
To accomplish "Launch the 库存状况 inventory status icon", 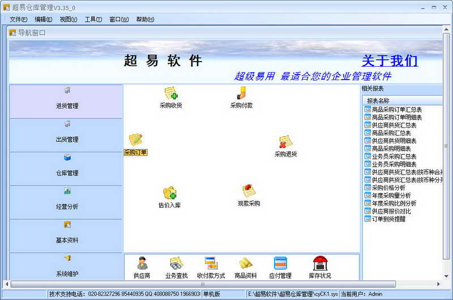I will (320, 264).
